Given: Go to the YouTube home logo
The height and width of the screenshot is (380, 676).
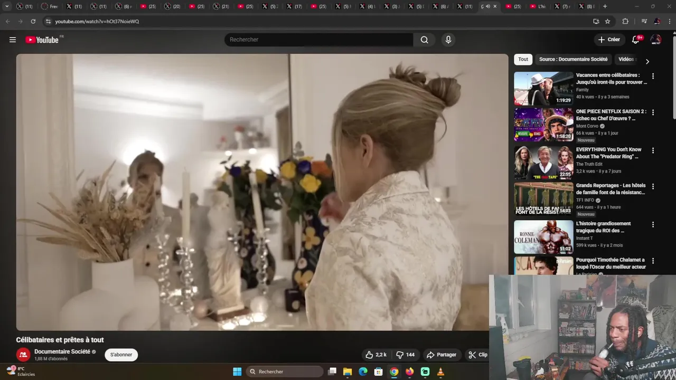Looking at the screenshot, I should pos(42,40).
